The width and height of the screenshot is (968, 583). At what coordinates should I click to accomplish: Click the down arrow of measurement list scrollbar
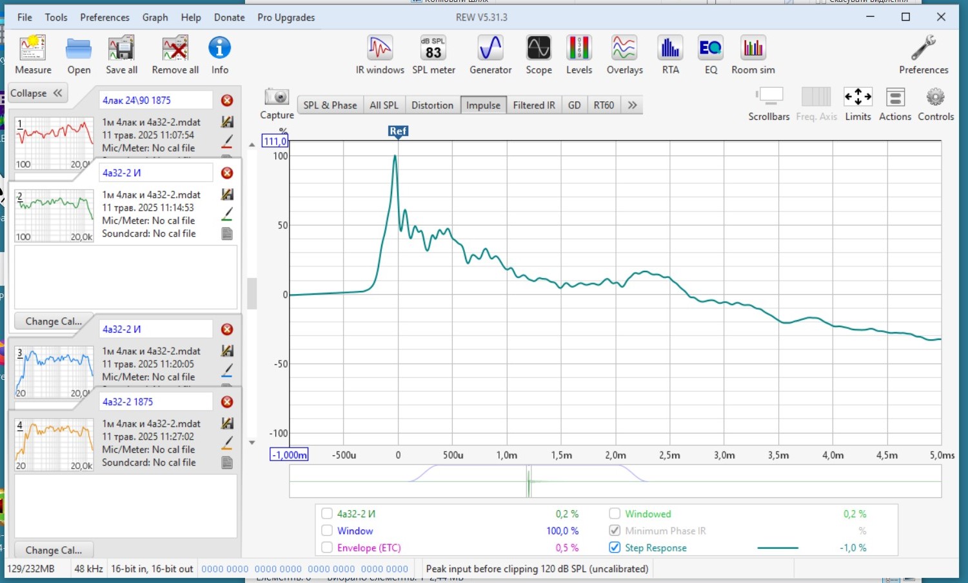[252, 443]
